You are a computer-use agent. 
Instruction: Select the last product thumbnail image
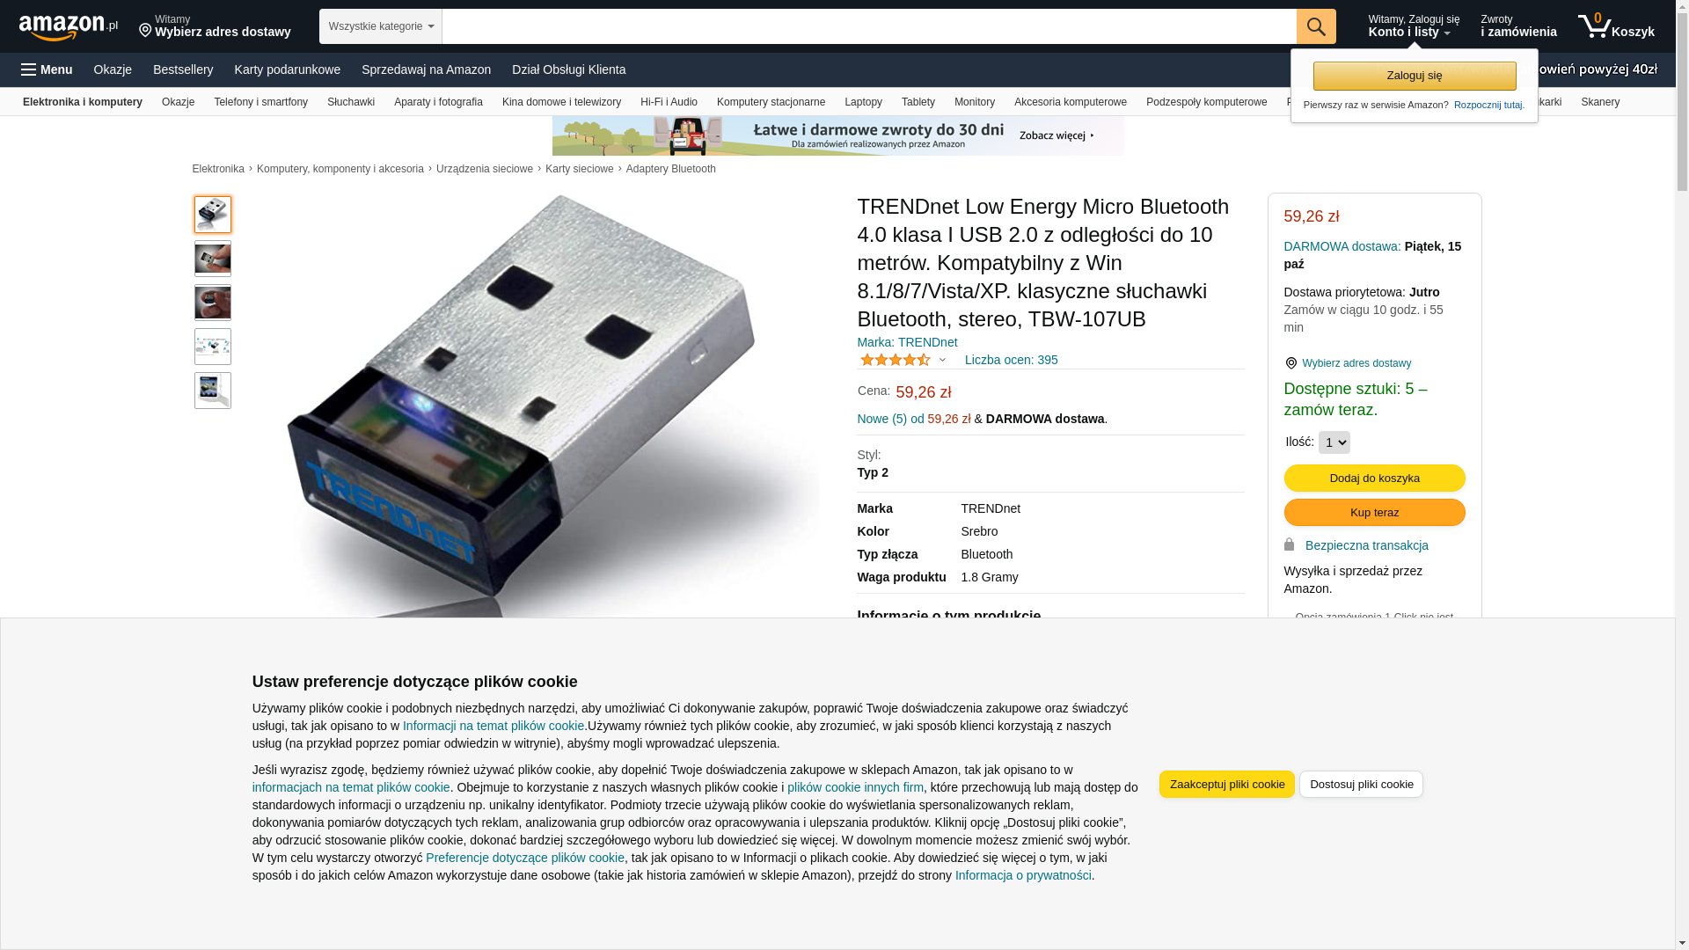pyautogui.click(x=213, y=391)
